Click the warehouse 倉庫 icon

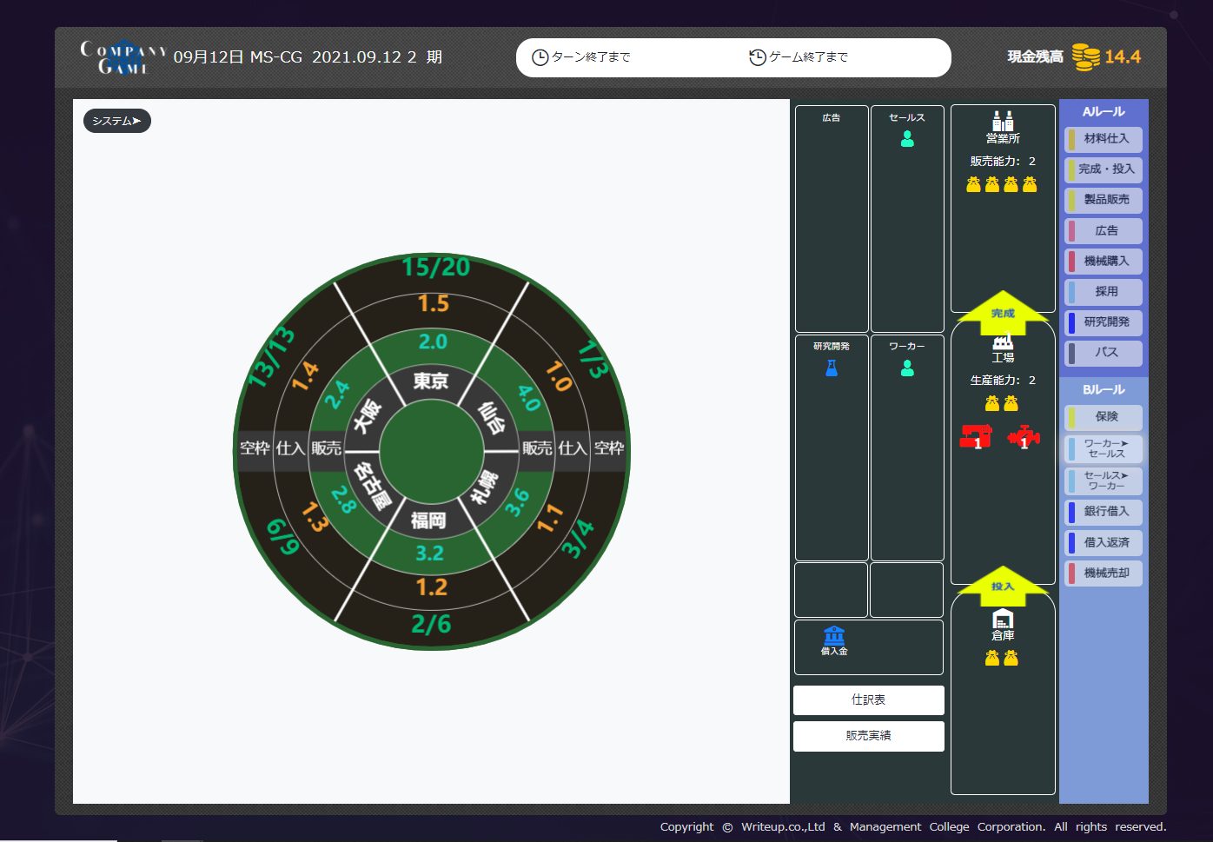(x=1003, y=620)
